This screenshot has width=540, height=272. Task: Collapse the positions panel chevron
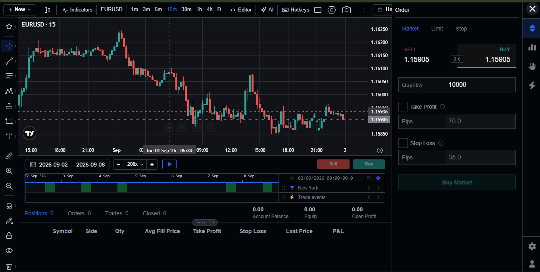point(213,222)
